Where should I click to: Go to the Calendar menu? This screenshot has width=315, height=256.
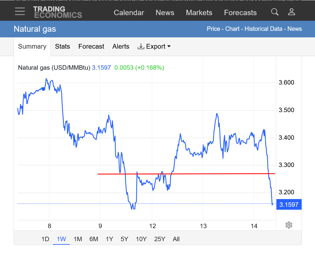pos(129,13)
